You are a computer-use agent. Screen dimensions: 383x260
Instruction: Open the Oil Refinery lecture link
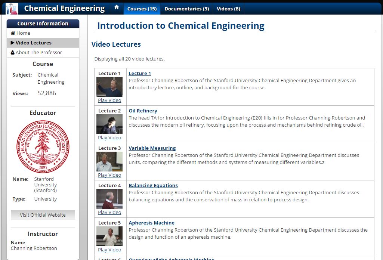point(143,111)
